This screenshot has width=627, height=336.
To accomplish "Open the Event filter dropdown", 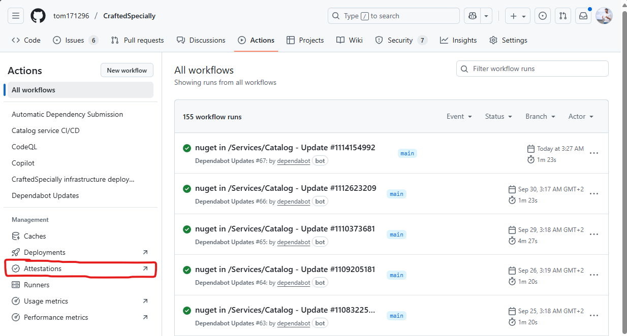I will click(x=458, y=116).
